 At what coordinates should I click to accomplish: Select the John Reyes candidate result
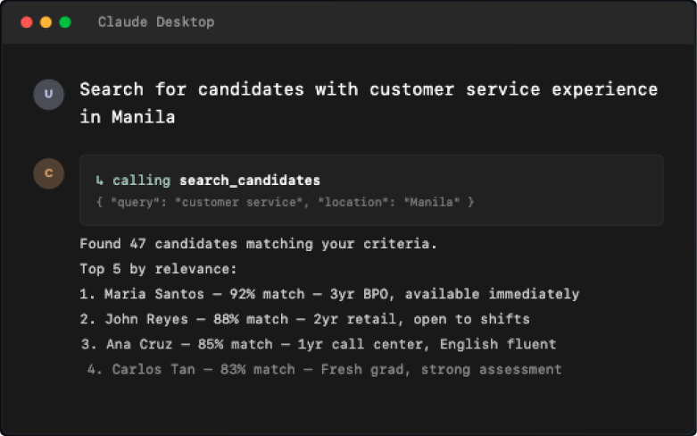coord(304,319)
